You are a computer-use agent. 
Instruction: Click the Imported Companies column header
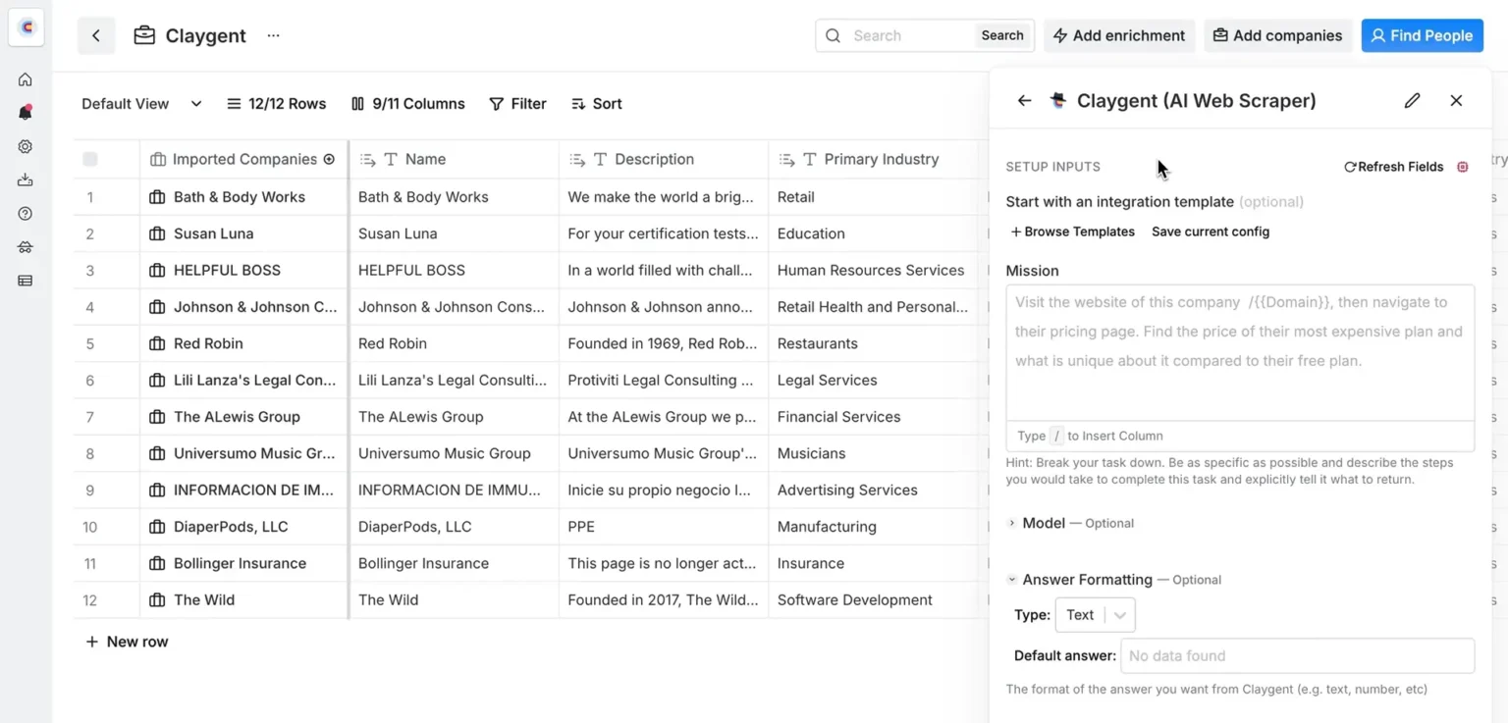pos(243,159)
